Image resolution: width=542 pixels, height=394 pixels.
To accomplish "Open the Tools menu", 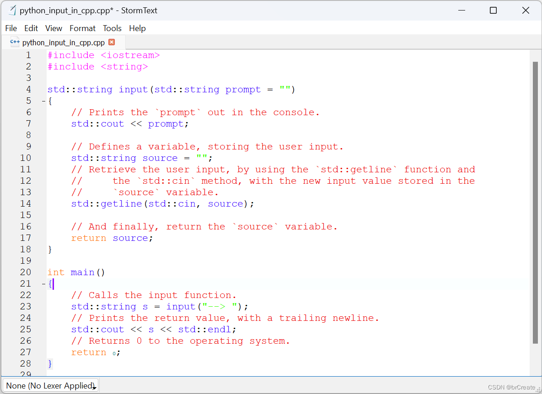I will coord(113,28).
